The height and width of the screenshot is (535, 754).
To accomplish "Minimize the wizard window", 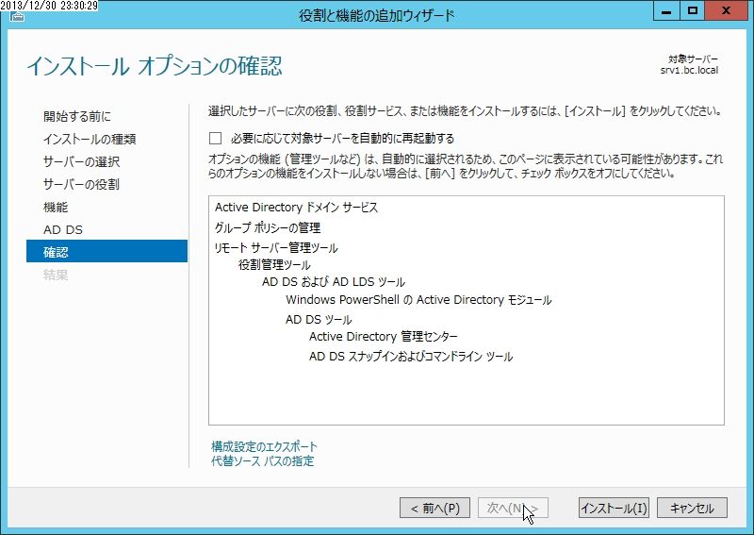I will [x=666, y=10].
